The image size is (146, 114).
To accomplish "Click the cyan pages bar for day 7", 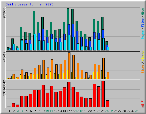I will pyautogui.click(x=35, y=42).
